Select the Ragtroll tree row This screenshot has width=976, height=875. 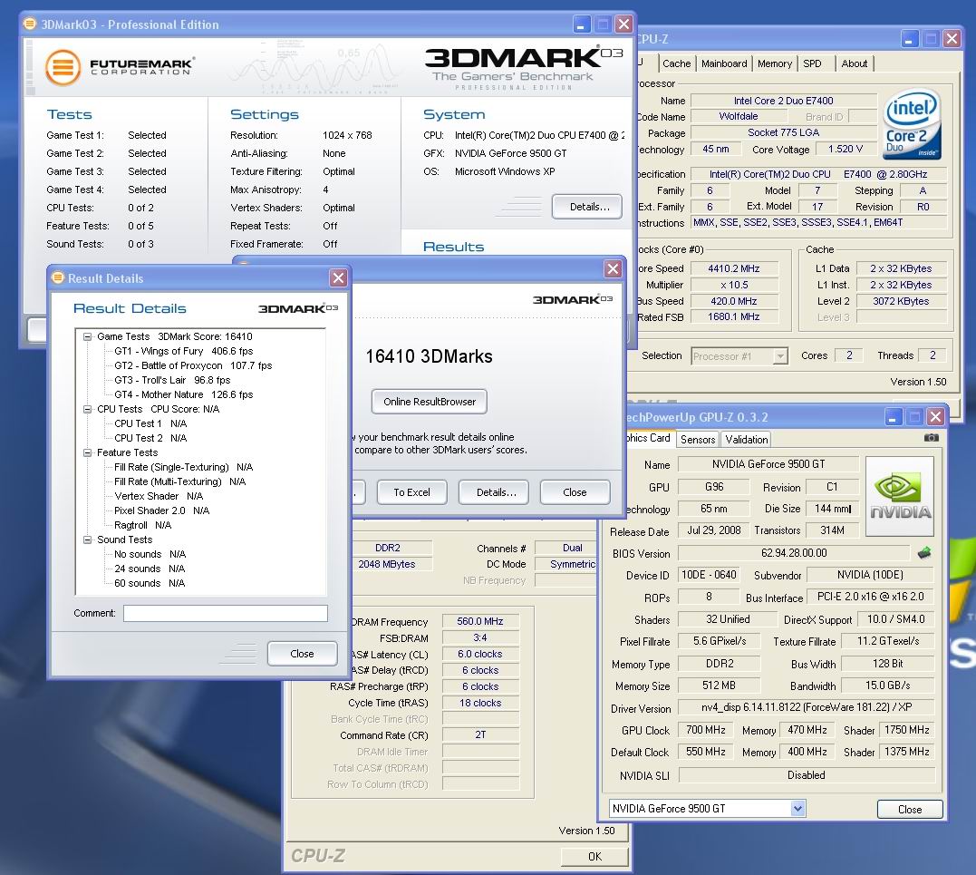(x=142, y=525)
